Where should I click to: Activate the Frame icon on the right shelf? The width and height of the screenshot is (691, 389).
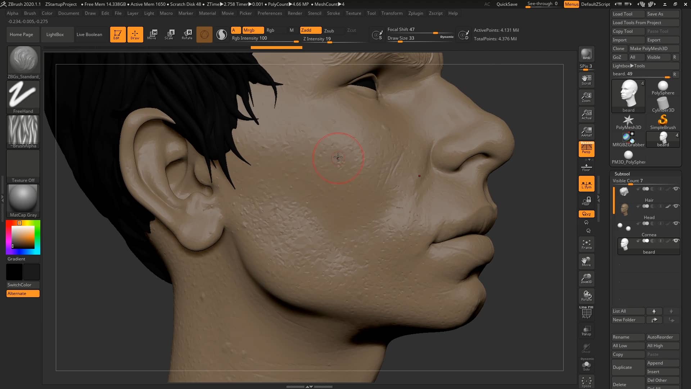tap(586, 244)
